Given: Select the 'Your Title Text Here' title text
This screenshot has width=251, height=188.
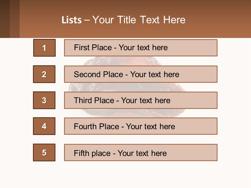Looking at the screenshot, I should tap(139, 20).
